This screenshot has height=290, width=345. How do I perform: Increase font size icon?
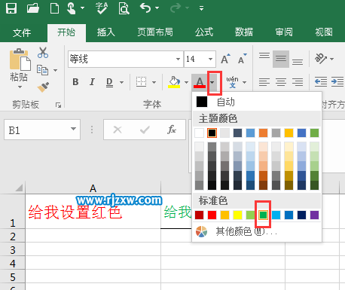pyautogui.click(x=225, y=59)
